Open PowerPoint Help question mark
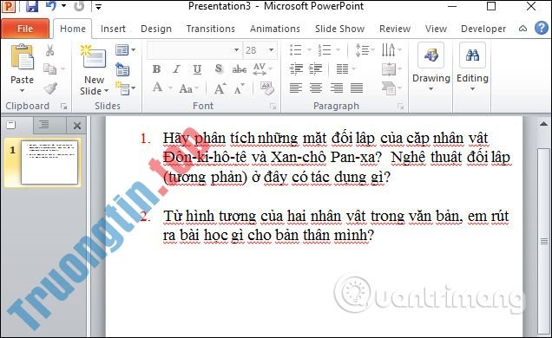Screen dimensions: 552x338 pyautogui.click(x=542, y=28)
